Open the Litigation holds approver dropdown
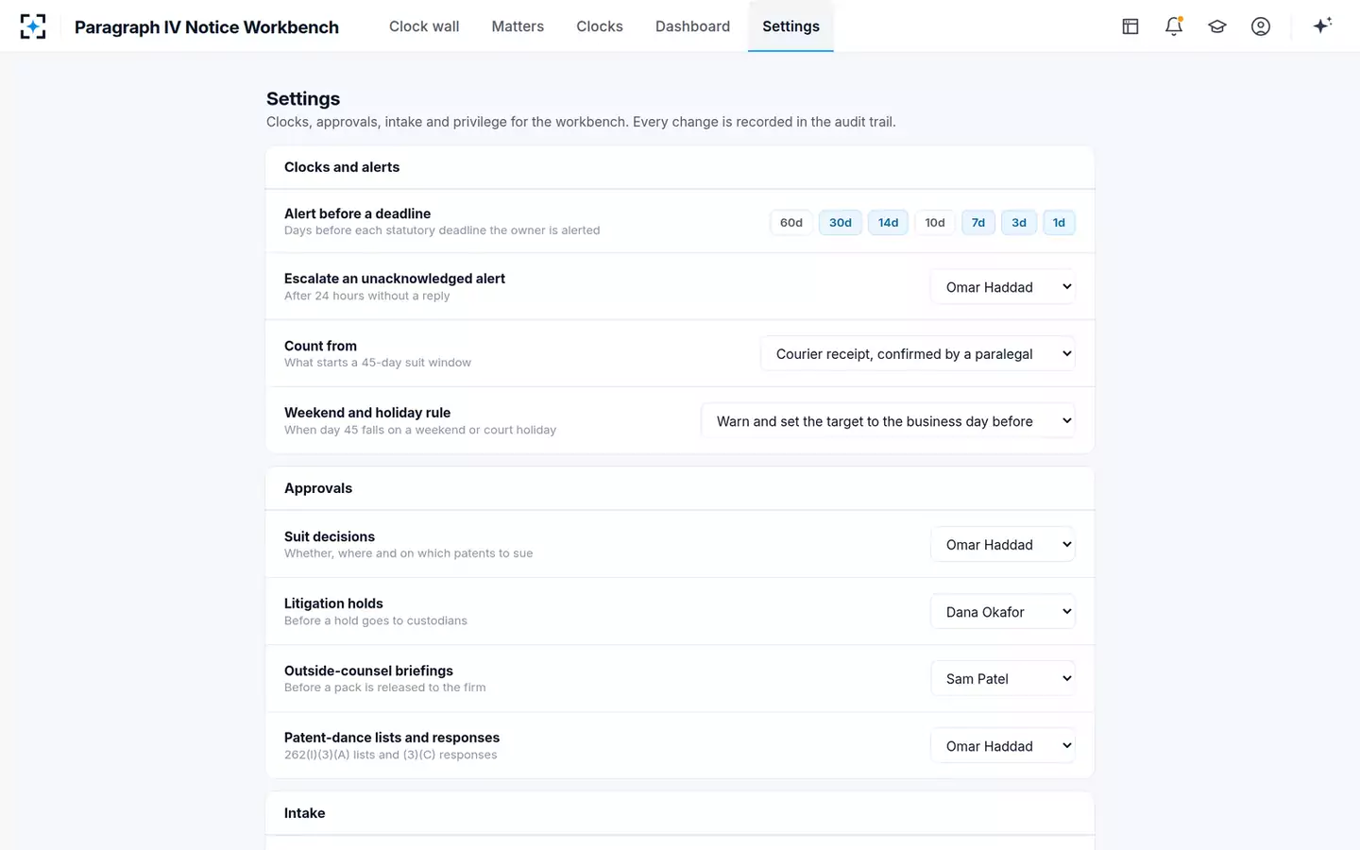1360x850 pixels. 1003,612
